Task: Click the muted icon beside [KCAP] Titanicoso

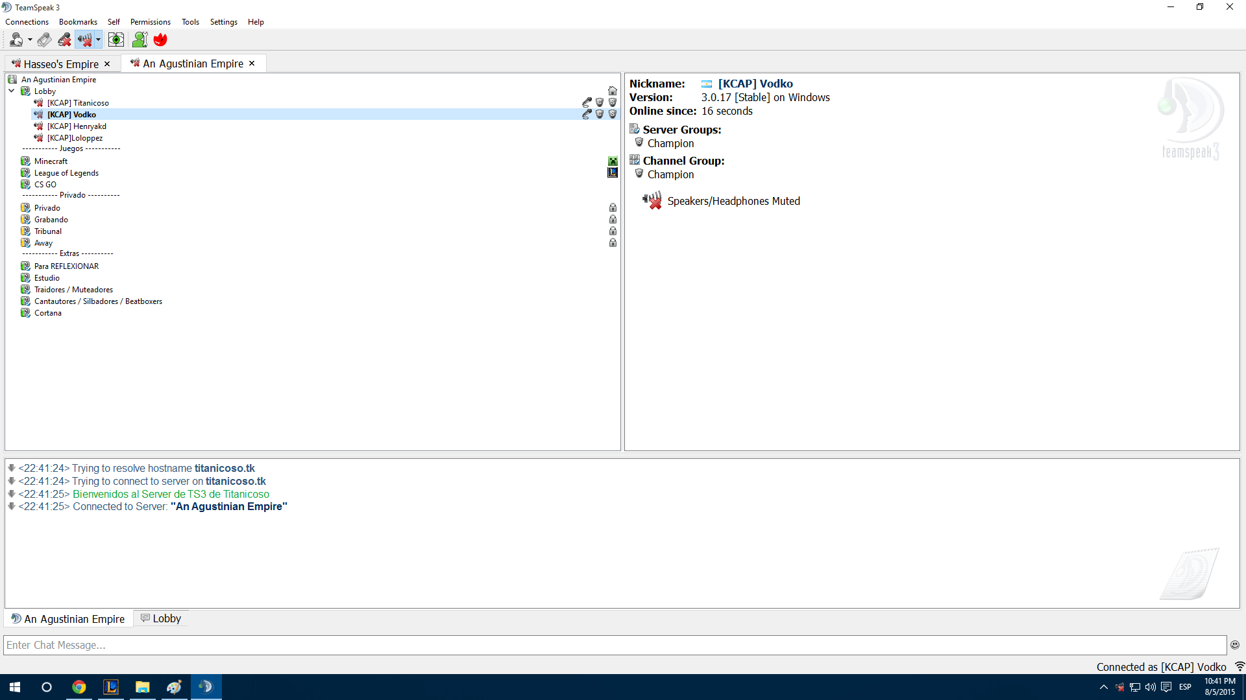Action: 38,103
